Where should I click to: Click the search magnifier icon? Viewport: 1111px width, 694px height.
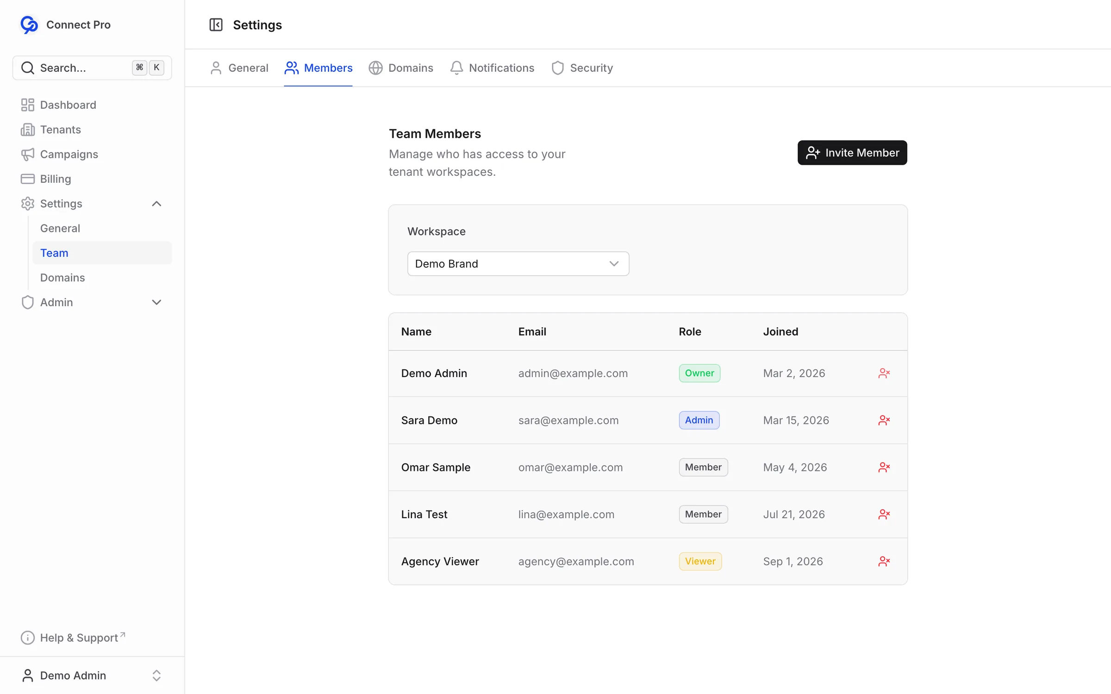pyautogui.click(x=28, y=68)
